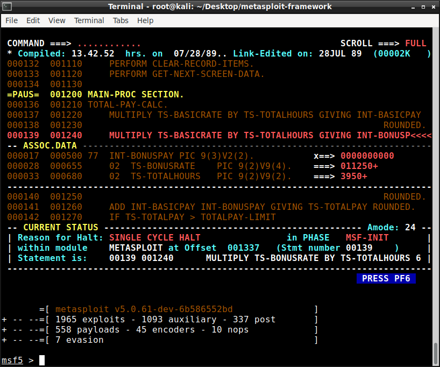Click Link-Edited date 28JUL 89
440x367 pixels.
click(340, 54)
